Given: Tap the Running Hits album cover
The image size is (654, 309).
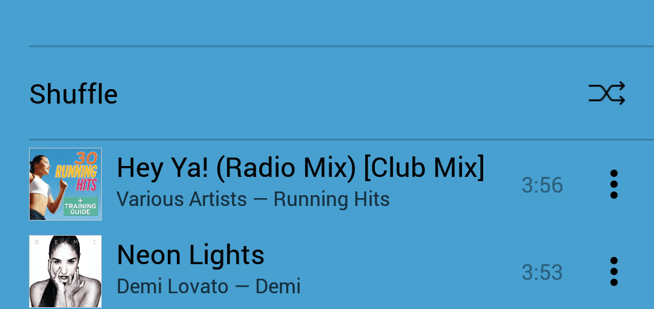Looking at the screenshot, I should pyautogui.click(x=65, y=184).
